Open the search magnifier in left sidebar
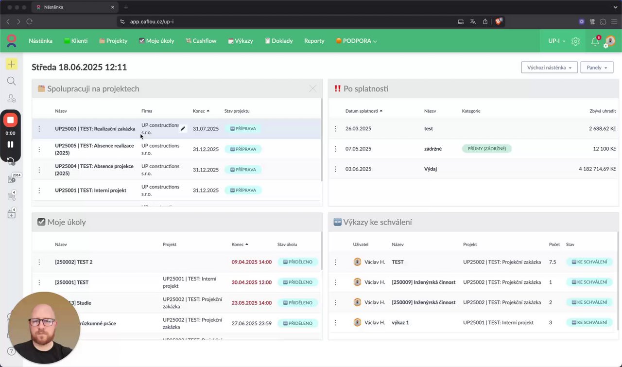622x367 pixels. coord(11,81)
